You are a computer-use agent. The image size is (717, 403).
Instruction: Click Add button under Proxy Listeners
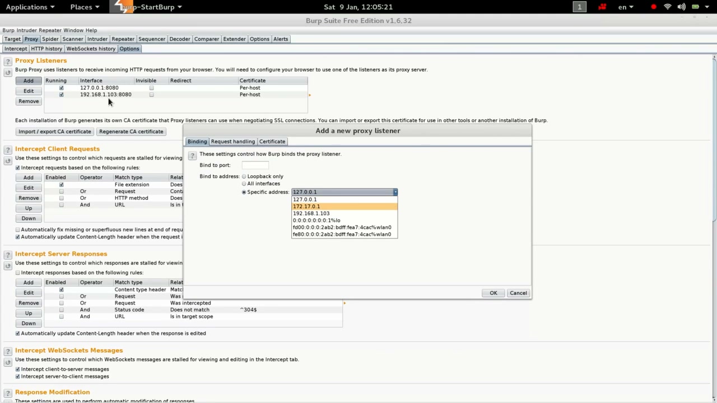tap(29, 81)
